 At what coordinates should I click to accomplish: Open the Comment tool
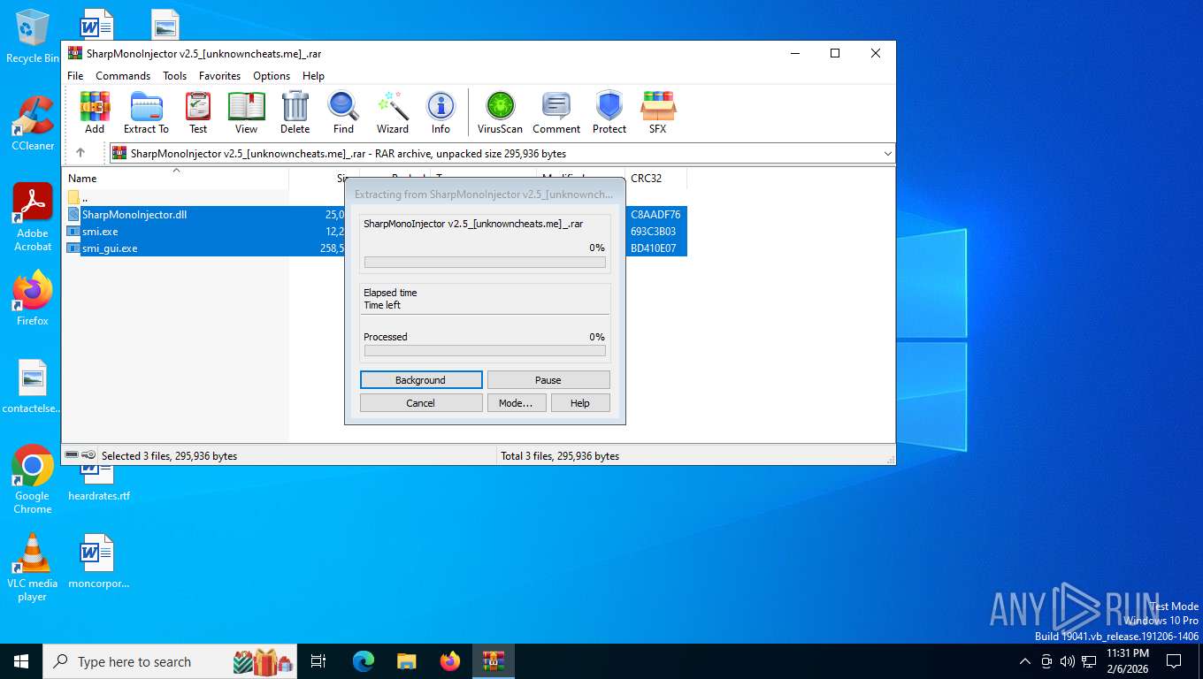coord(556,112)
